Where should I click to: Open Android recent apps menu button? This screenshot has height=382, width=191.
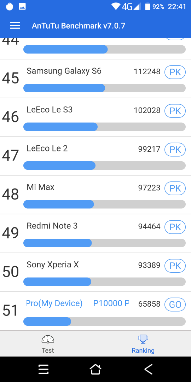(x=44, y=369)
